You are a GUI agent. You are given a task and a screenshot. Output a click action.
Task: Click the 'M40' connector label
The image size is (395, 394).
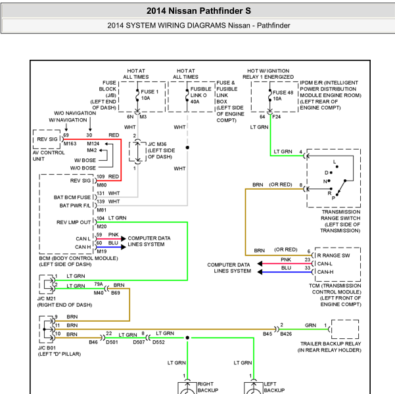point(99,293)
